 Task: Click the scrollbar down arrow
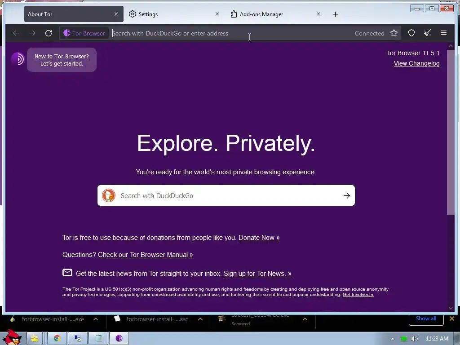click(x=451, y=308)
